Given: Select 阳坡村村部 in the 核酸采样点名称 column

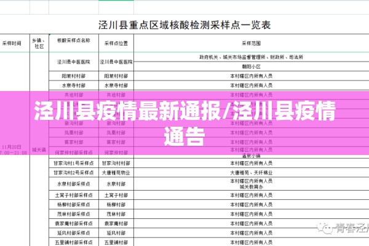Looking at the screenshot, I should tap(74, 76).
